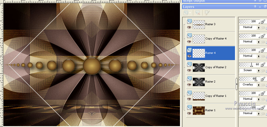Click the link chain icon for Raster 2

pos(263,79)
